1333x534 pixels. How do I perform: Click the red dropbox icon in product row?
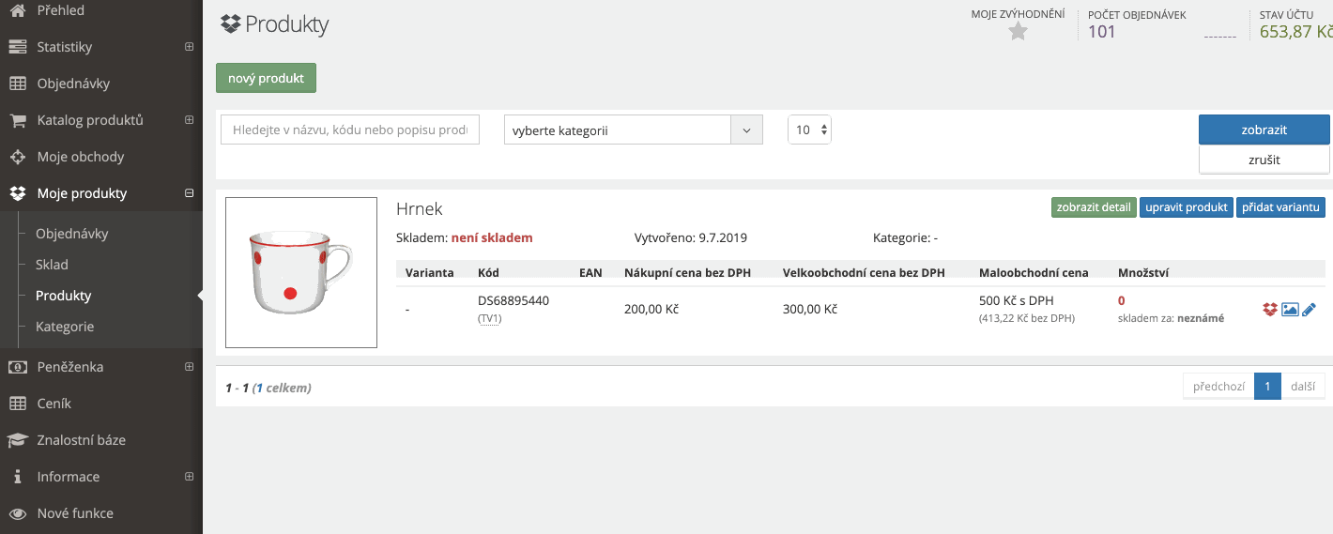point(1270,310)
